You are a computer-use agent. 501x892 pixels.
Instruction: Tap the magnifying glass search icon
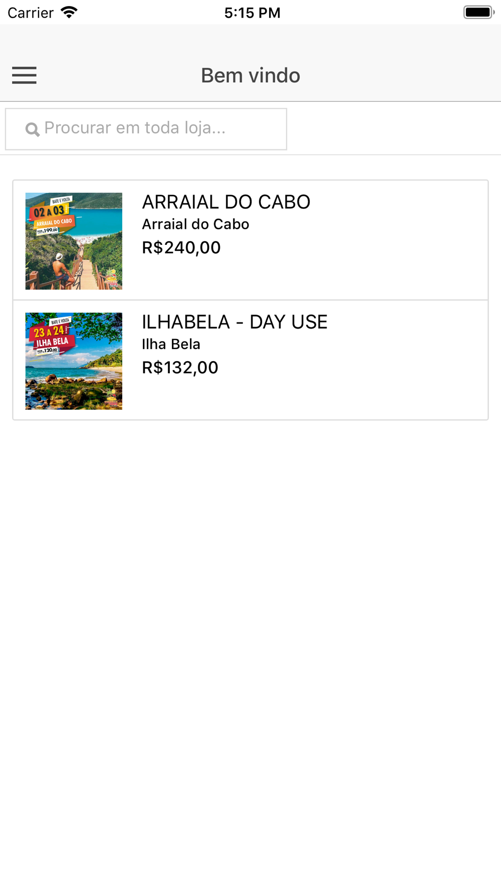33,129
